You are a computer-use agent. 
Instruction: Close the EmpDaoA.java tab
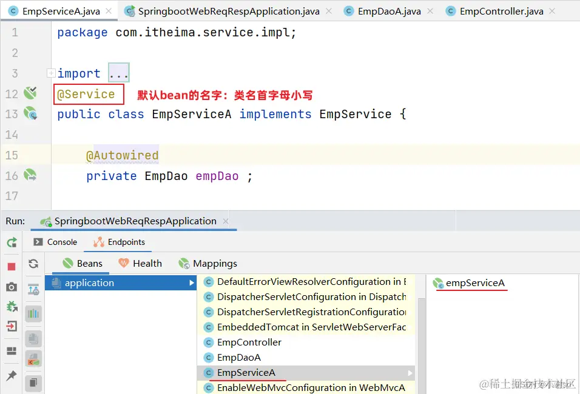[430, 11]
